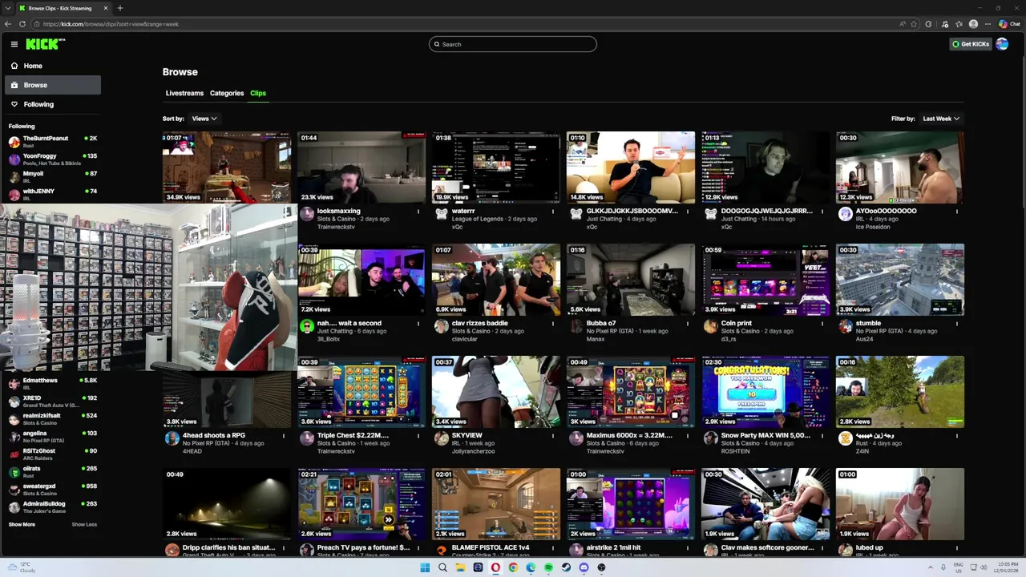Click the 'clav rizzes baddie' clip title
This screenshot has width=1026, height=577.
point(479,323)
